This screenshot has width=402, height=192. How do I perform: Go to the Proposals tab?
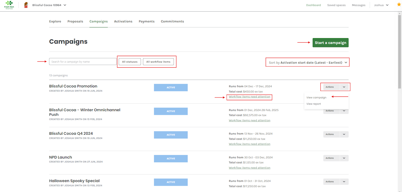pyautogui.click(x=75, y=21)
